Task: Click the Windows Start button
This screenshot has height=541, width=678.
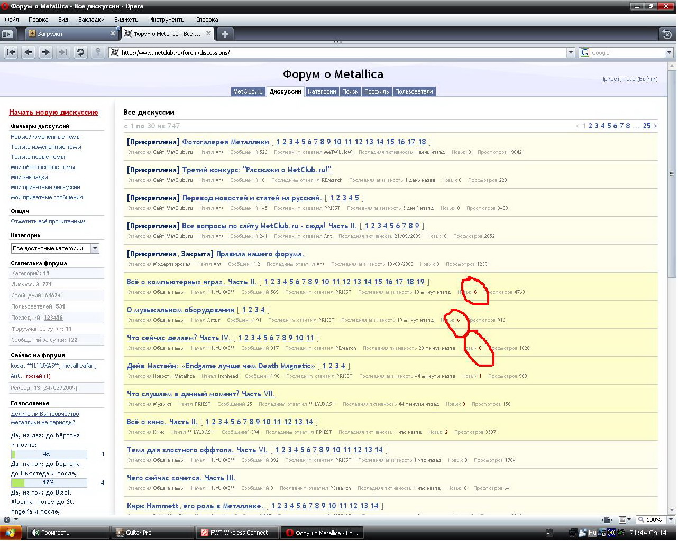Action: point(11,533)
